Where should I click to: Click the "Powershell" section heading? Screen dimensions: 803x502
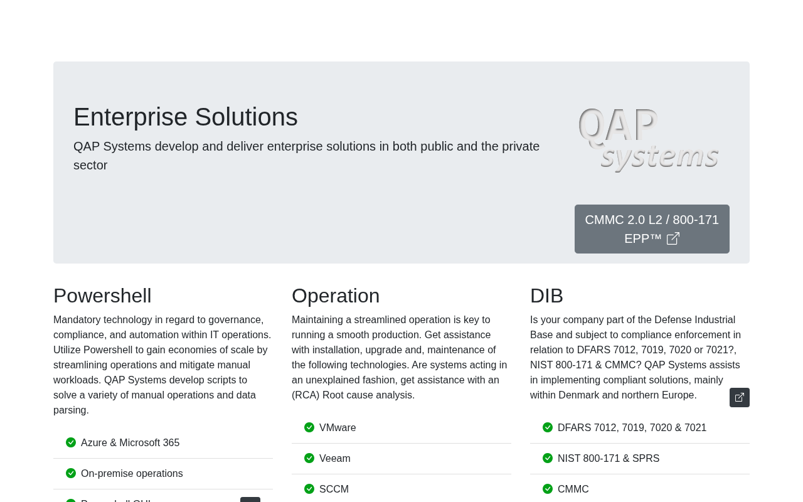[x=102, y=296]
